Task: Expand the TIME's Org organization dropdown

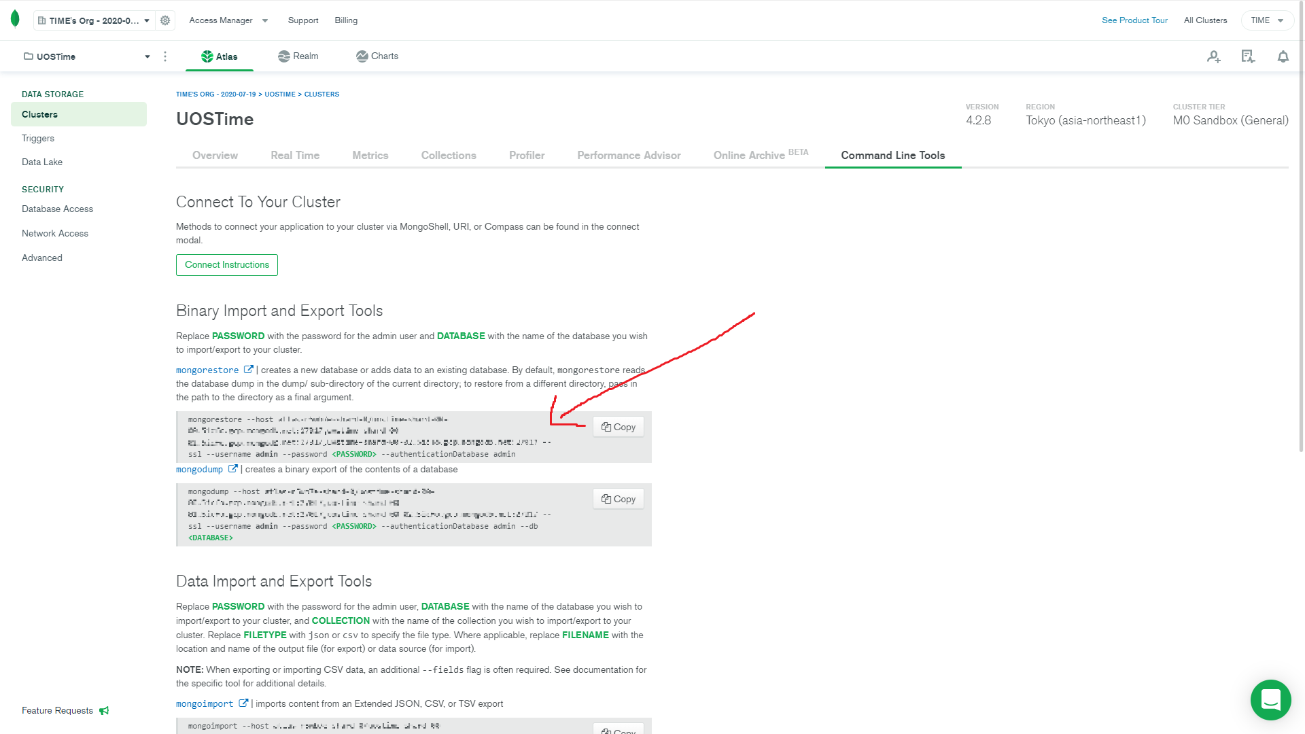Action: 94,20
